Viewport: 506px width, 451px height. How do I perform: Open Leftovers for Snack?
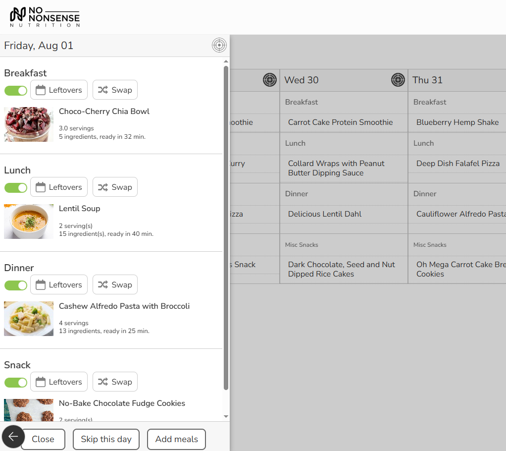tap(59, 382)
